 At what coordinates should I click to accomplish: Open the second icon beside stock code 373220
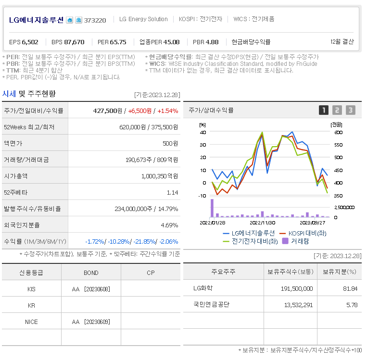[x=79, y=20]
